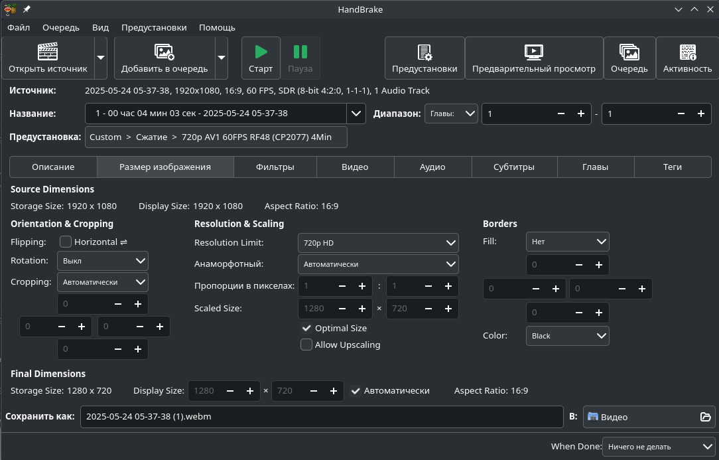
Task: Open the Очередь menu
Action: pos(61,27)
